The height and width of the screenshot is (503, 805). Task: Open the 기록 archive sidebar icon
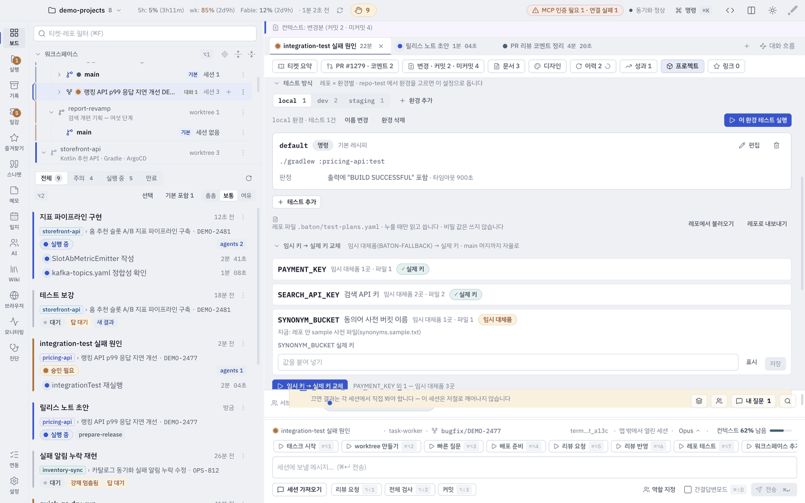click(x=14, y=89)
